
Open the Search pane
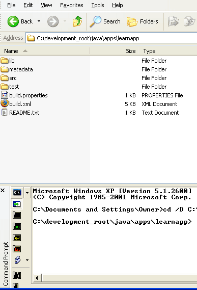click(x=105, y=21)
